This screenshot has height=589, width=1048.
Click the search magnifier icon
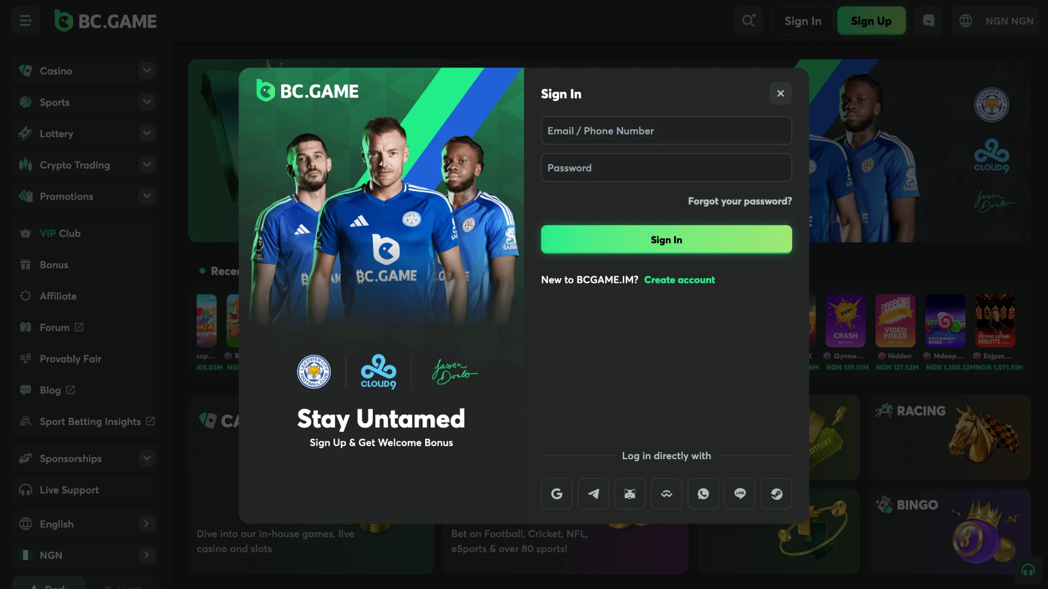point(748,20)
